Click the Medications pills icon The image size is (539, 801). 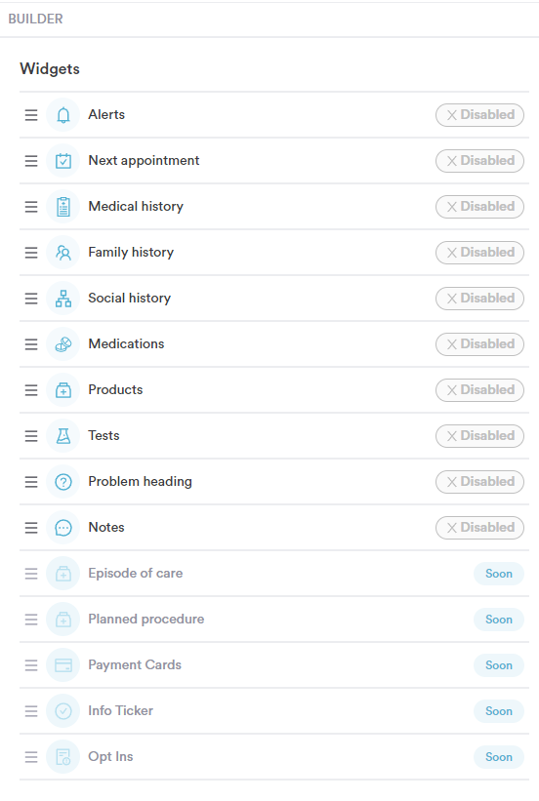(x=62, y=344)
